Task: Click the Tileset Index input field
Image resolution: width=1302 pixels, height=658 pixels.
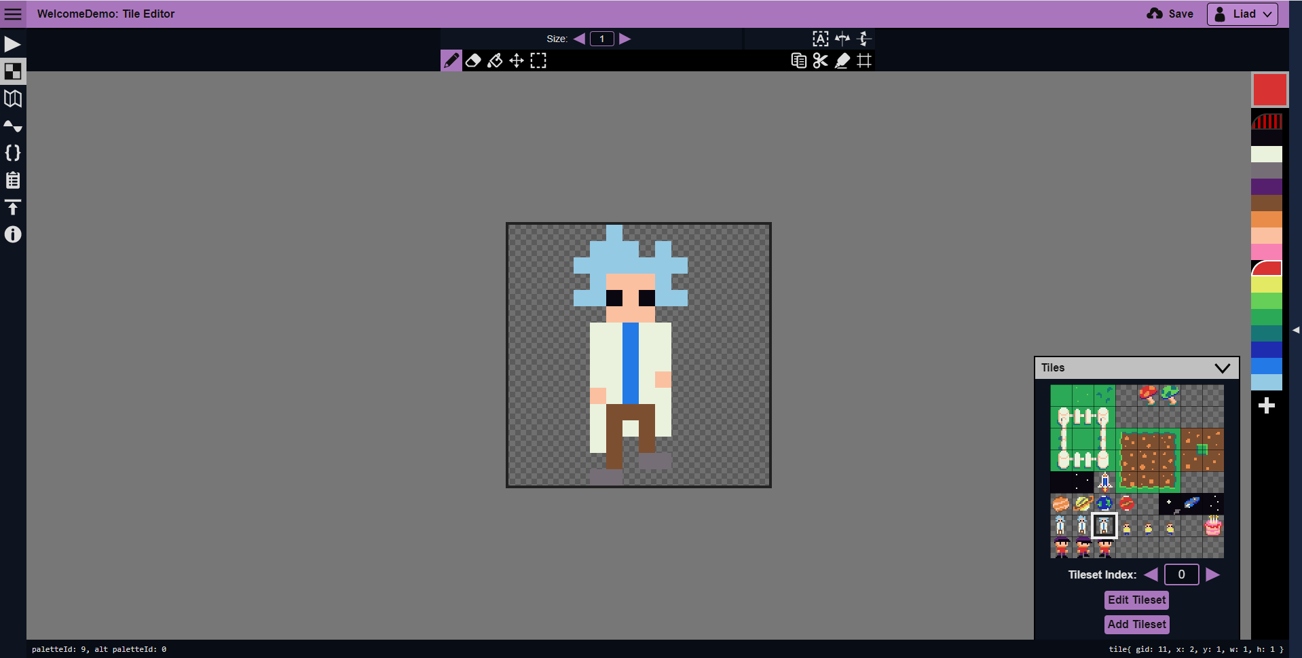Action: click(x=1182, y=574)
